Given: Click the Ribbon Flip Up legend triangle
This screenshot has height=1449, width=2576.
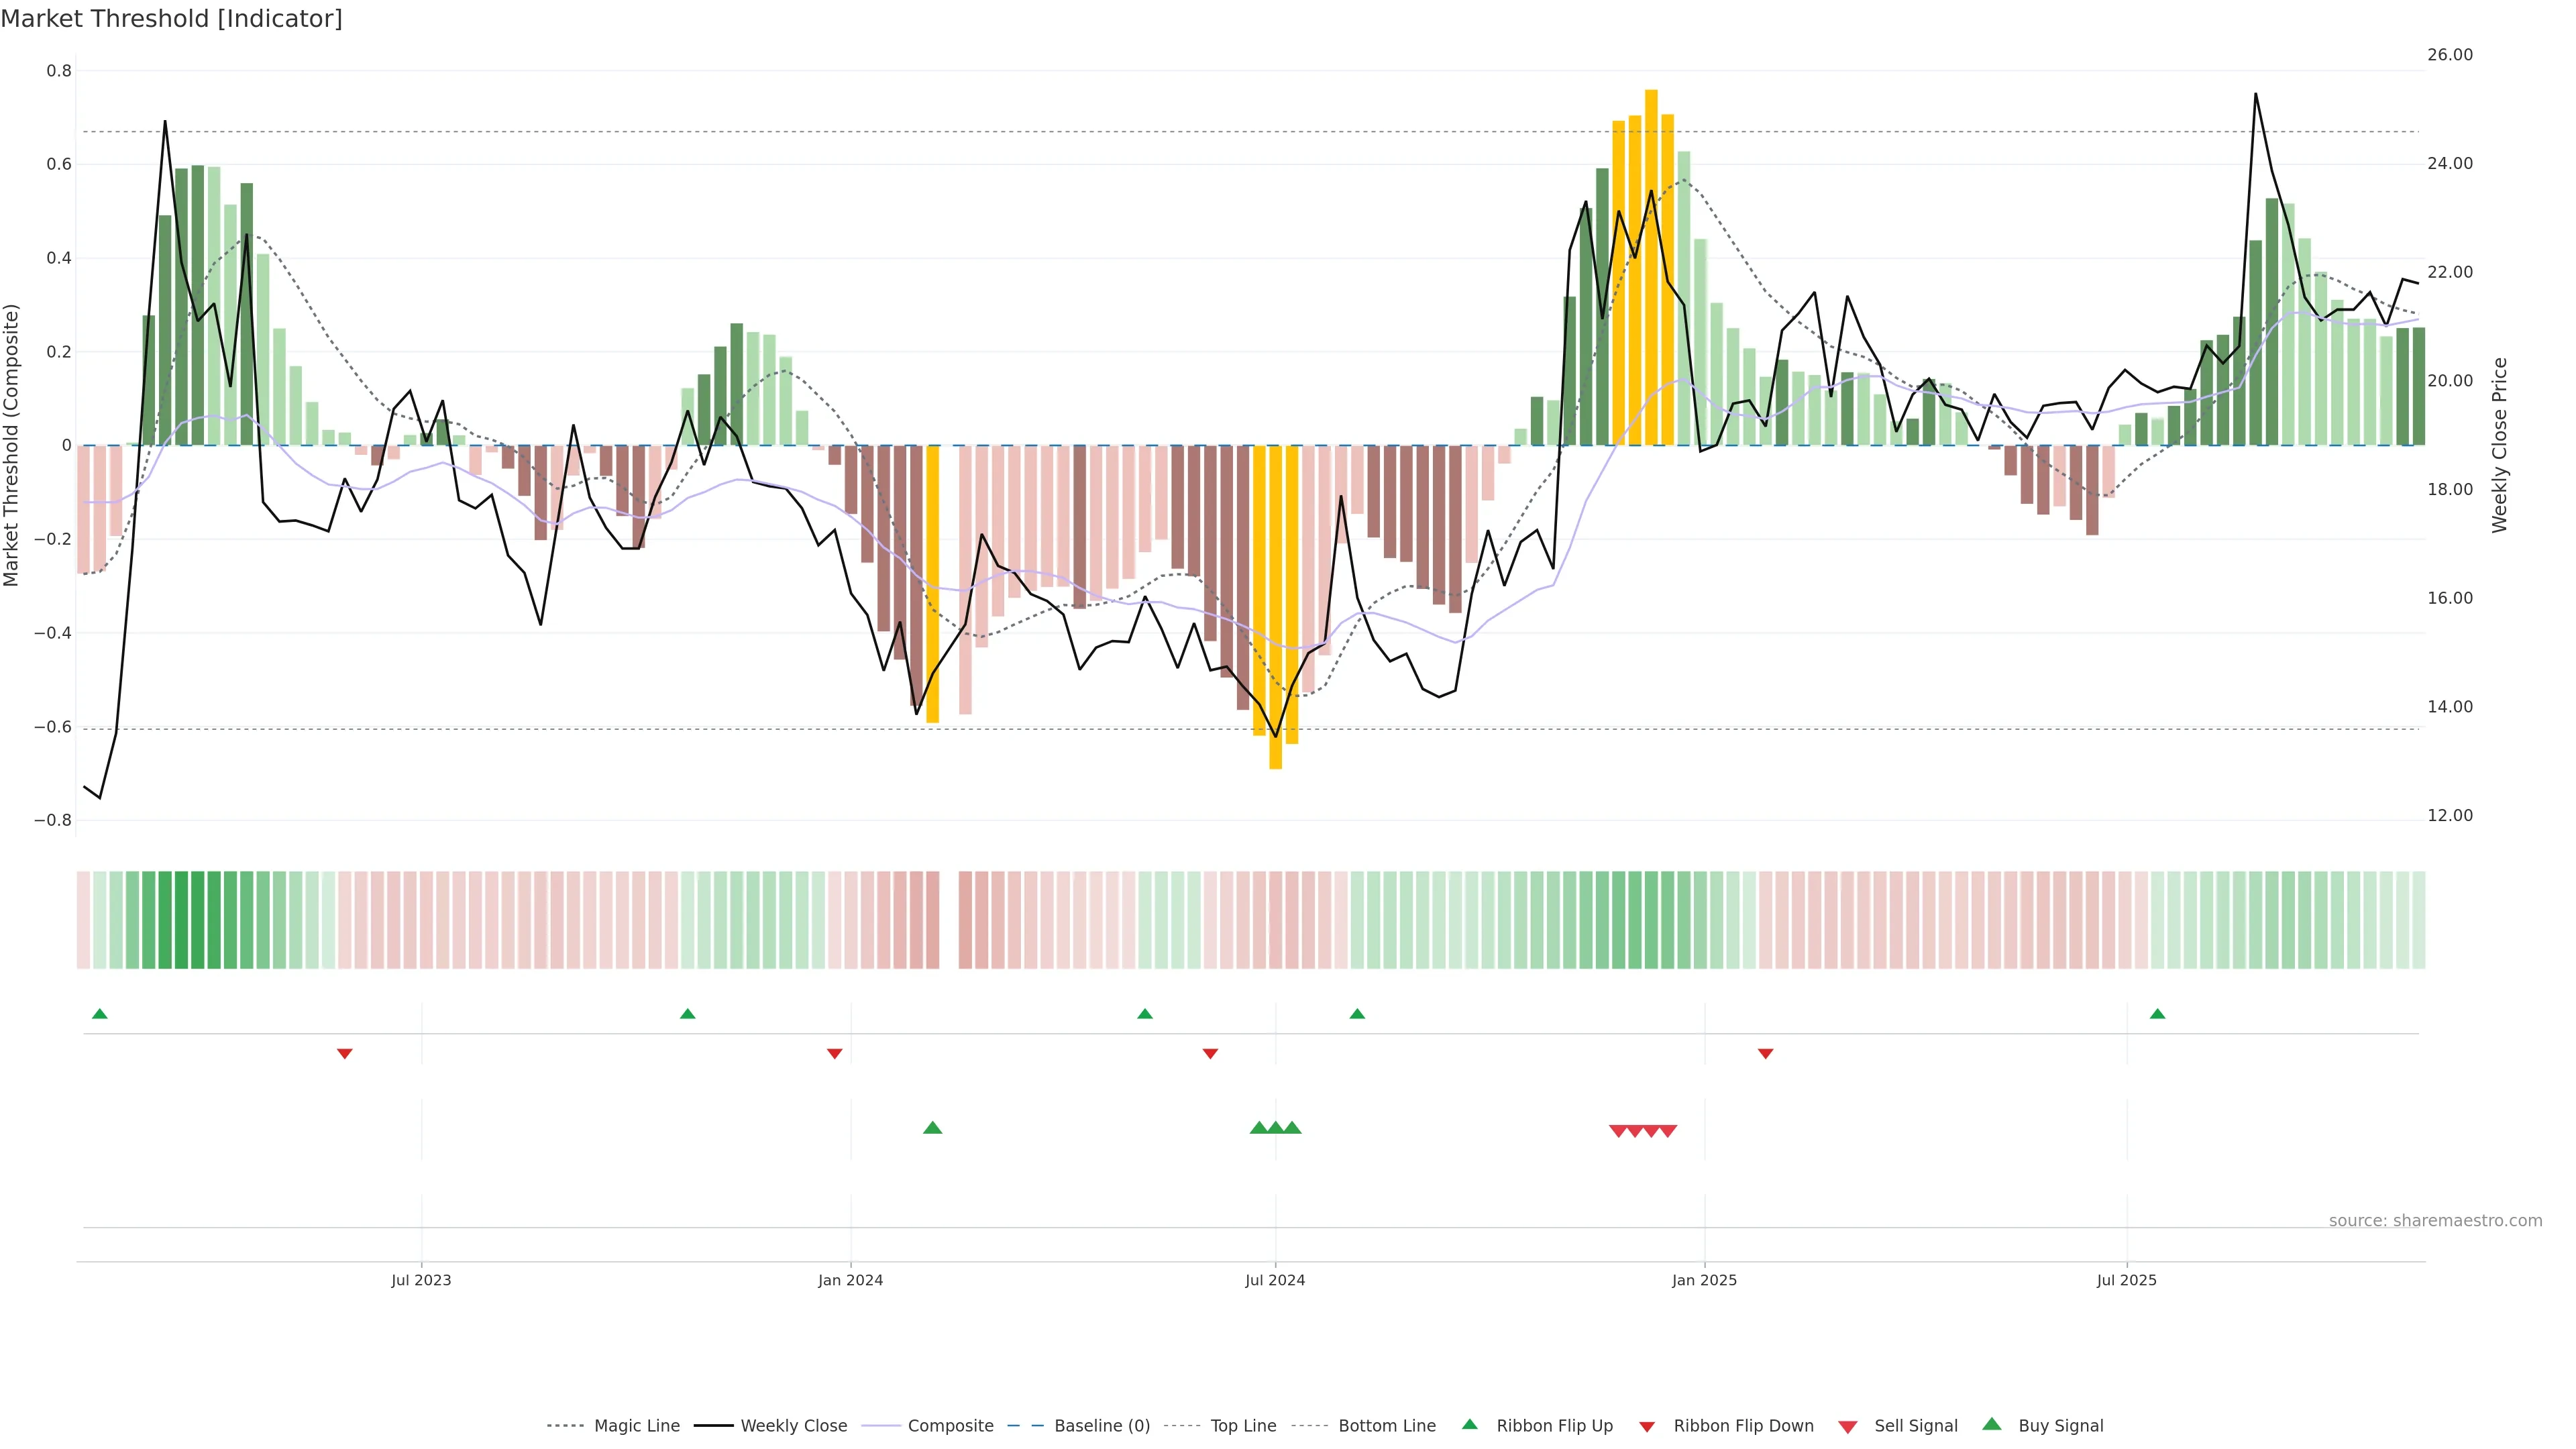Looking at the screenshot, I should click(1469, 1425).
